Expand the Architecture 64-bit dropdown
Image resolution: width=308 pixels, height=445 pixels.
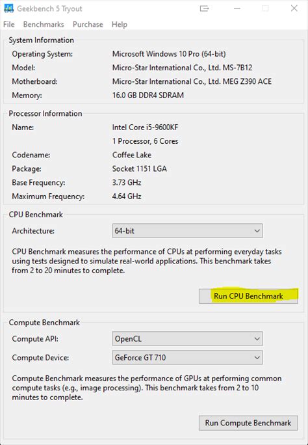[187, 231]
